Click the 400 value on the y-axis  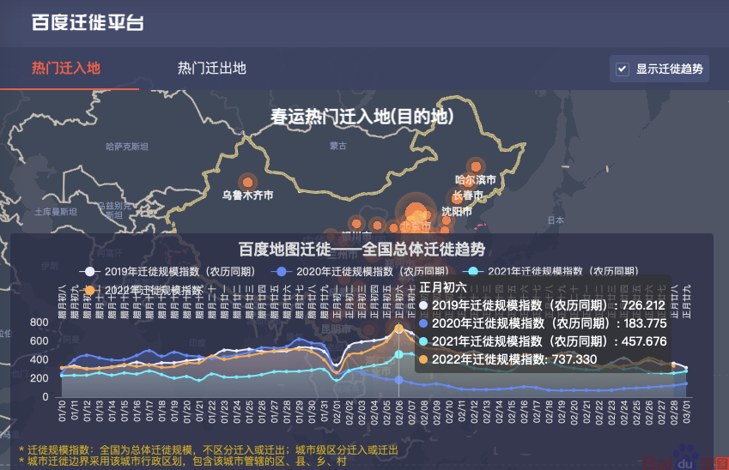(39, 359)
